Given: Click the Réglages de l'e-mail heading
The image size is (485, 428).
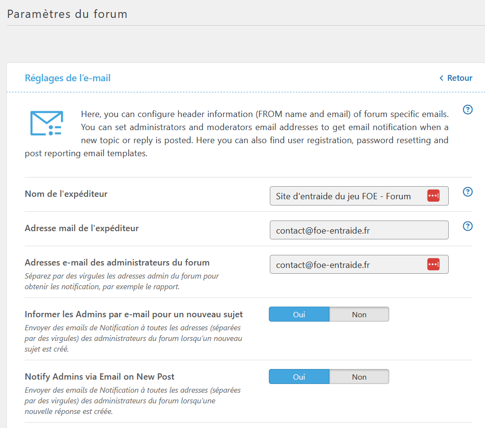Looking at the screenshot, I should click(x=68, y=78).
